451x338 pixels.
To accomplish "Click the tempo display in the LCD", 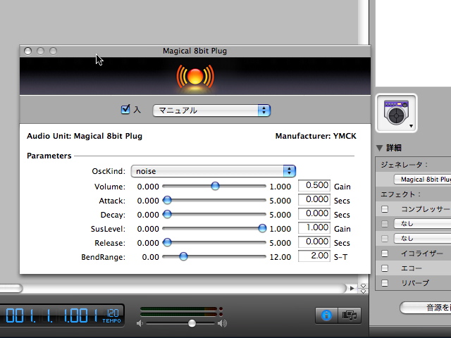I will (112, 315).
